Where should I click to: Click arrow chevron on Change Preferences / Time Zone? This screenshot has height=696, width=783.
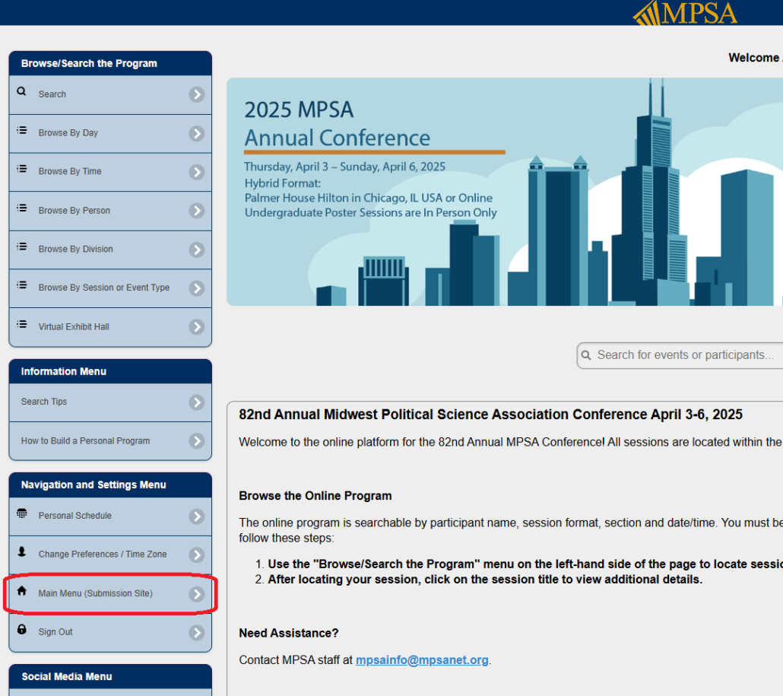[197, 555]
